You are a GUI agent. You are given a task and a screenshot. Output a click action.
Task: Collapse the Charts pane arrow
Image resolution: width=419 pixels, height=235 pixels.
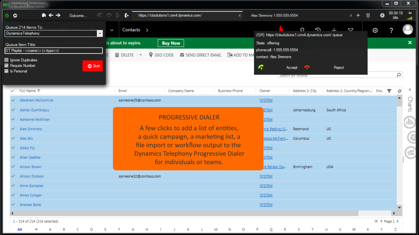410,90
